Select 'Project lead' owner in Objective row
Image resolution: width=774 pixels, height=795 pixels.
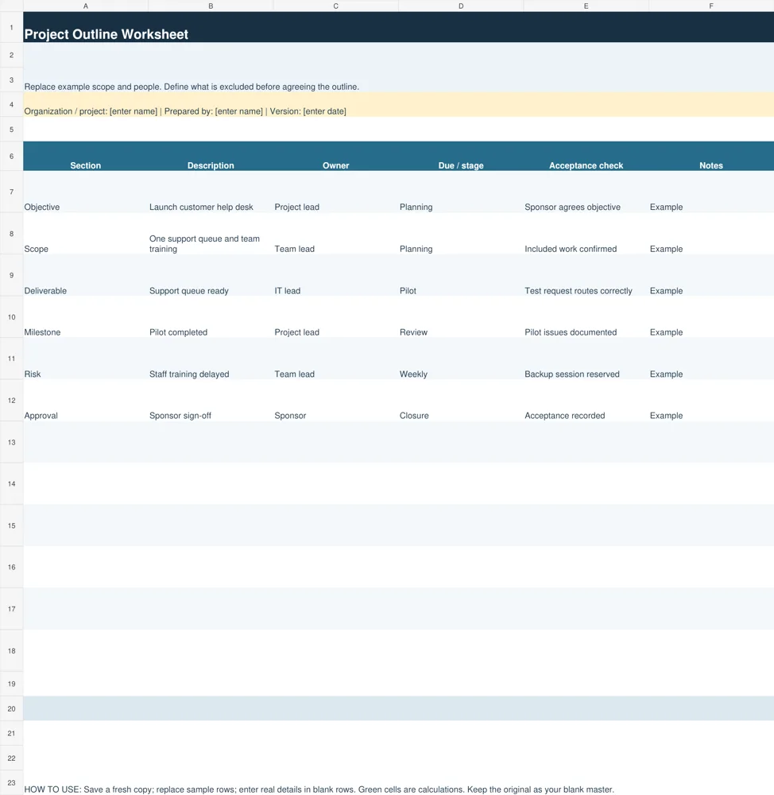tap(335, 192)
